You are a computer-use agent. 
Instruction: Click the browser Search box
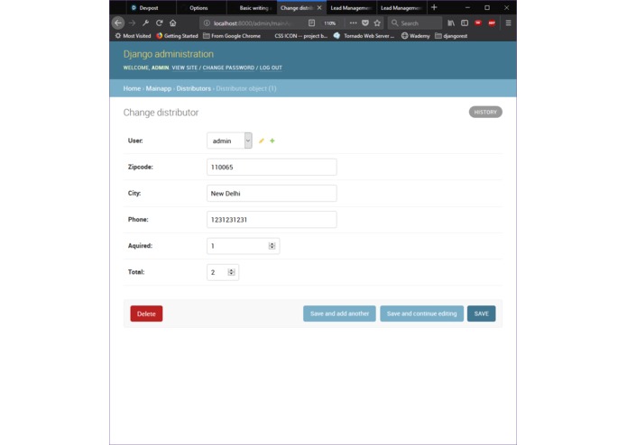tap(415, 23)
